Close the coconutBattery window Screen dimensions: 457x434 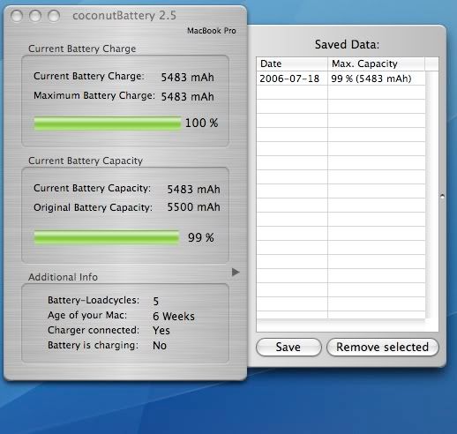[17, 16]
